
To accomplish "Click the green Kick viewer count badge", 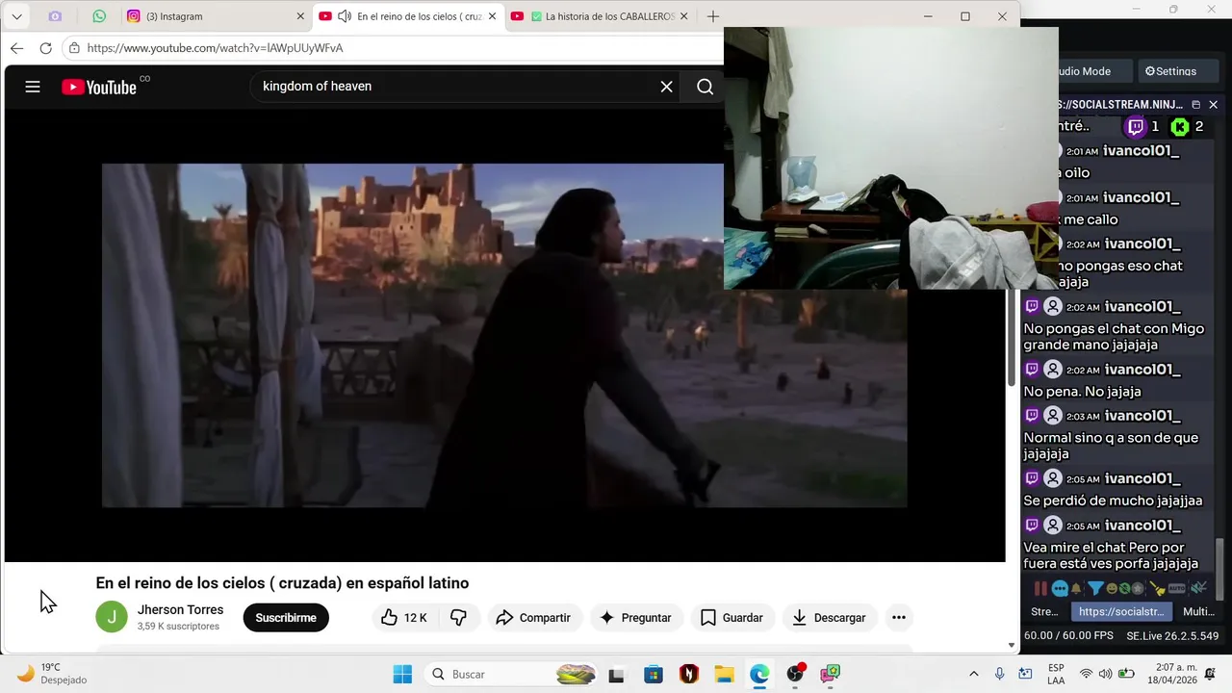I will pyautogui.click(x=1188, y=127).
